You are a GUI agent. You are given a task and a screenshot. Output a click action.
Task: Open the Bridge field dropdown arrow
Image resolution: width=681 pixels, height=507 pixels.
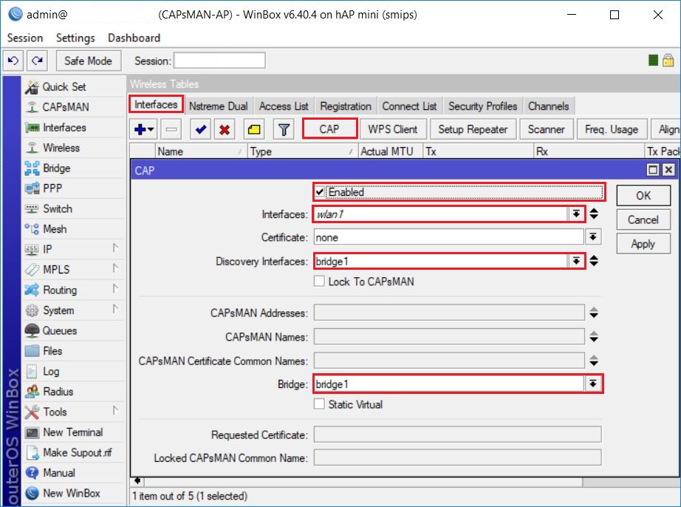click(x=593, y=384)
